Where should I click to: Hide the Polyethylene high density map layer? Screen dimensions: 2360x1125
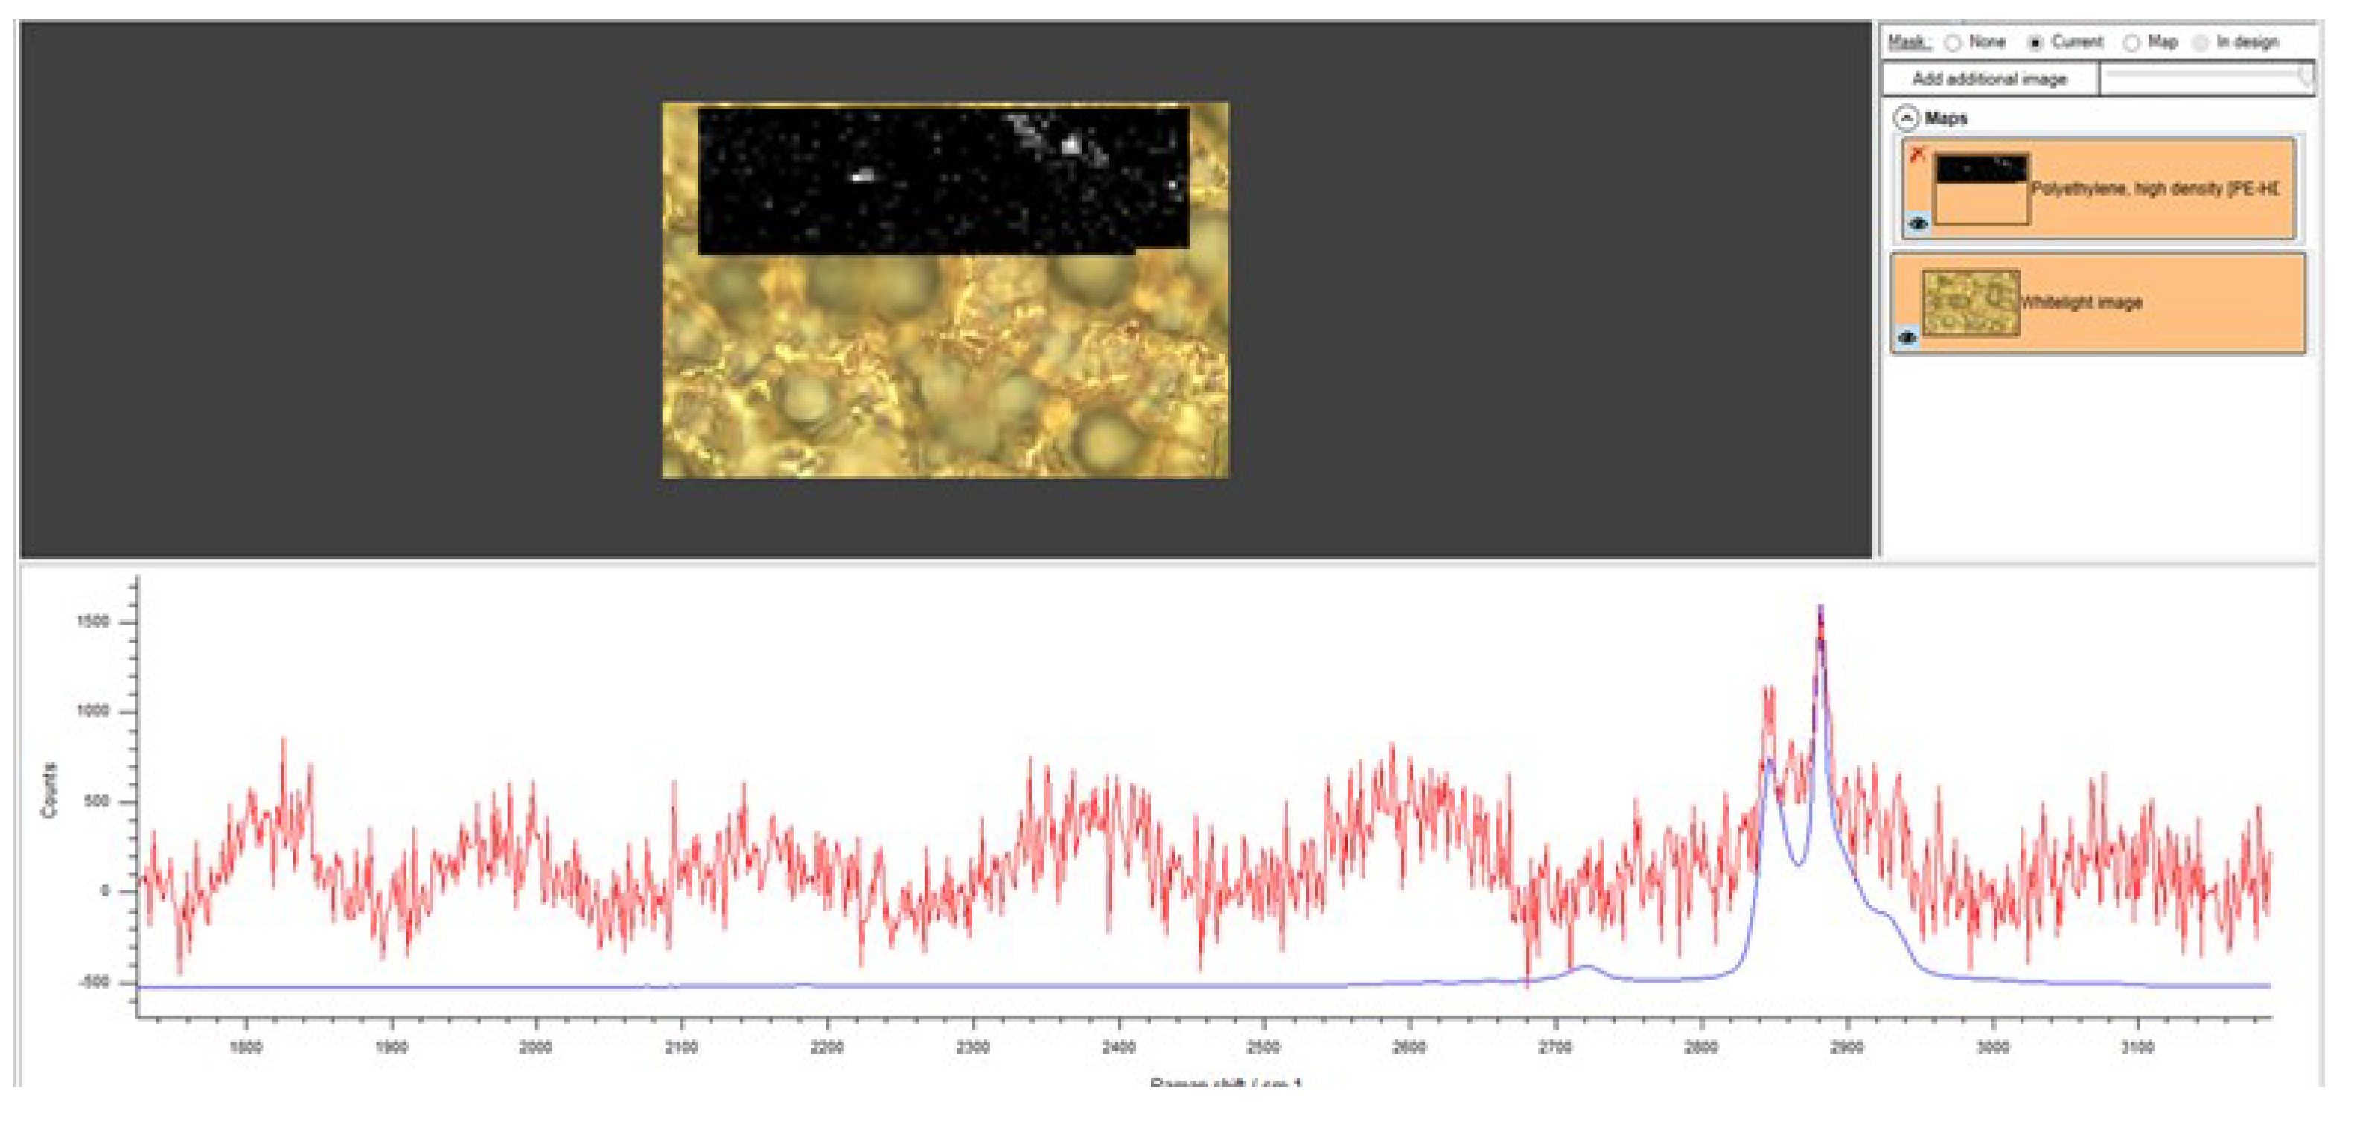coord(1918,223)
